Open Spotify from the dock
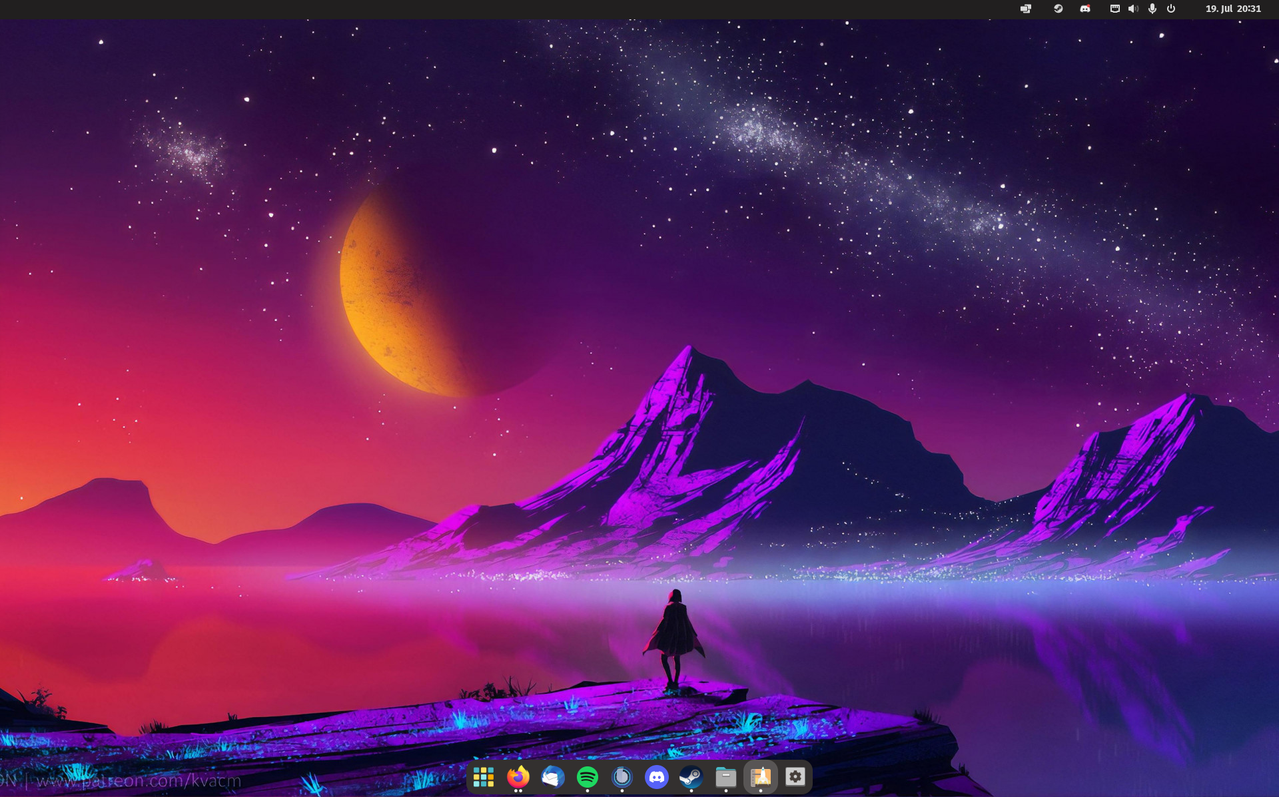 pos(588,777)
